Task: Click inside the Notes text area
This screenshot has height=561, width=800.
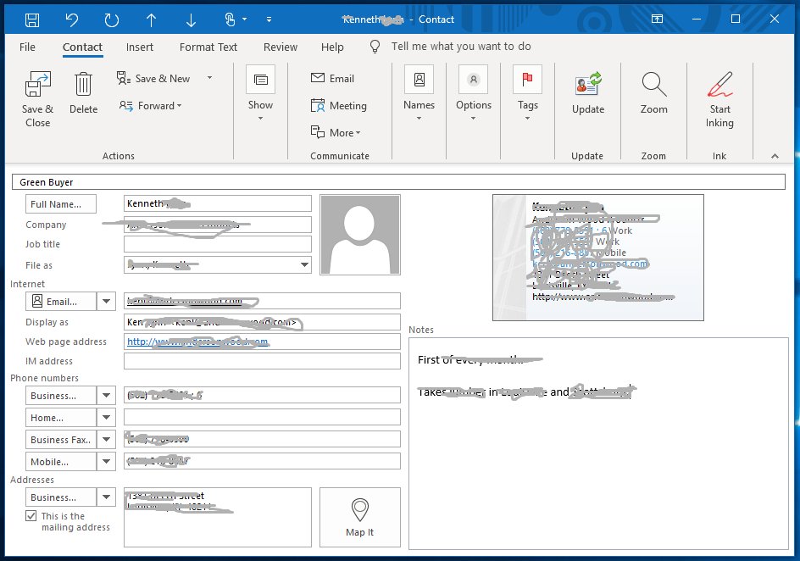Action: point(598,444)
